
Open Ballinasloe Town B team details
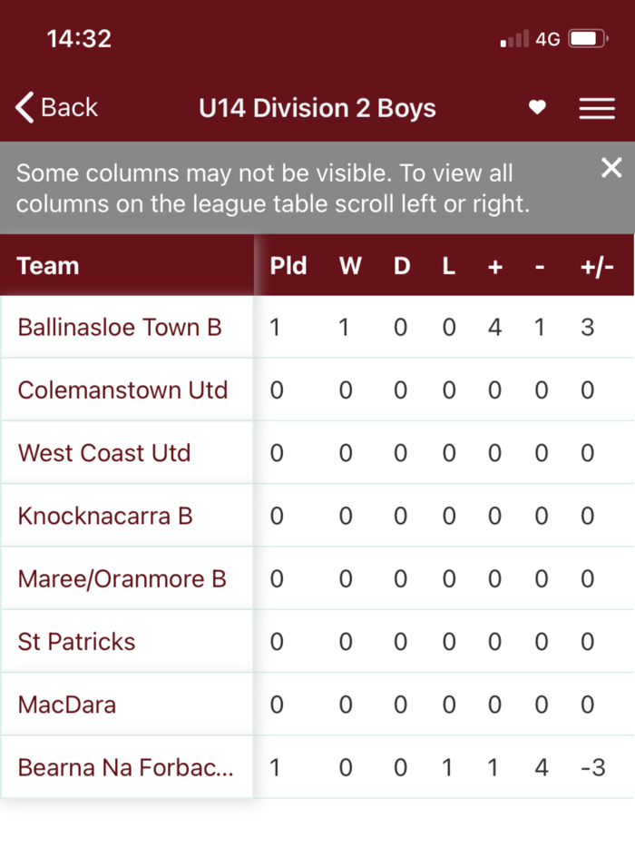120,327
